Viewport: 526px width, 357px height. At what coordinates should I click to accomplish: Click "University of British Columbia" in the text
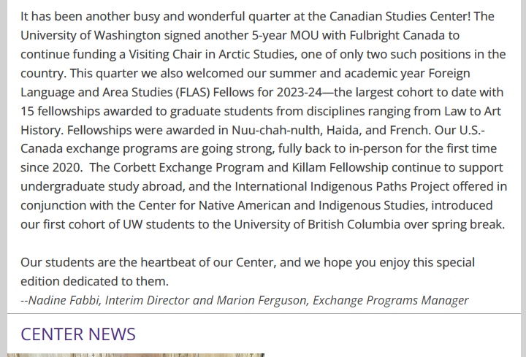(x=317, y=225)
